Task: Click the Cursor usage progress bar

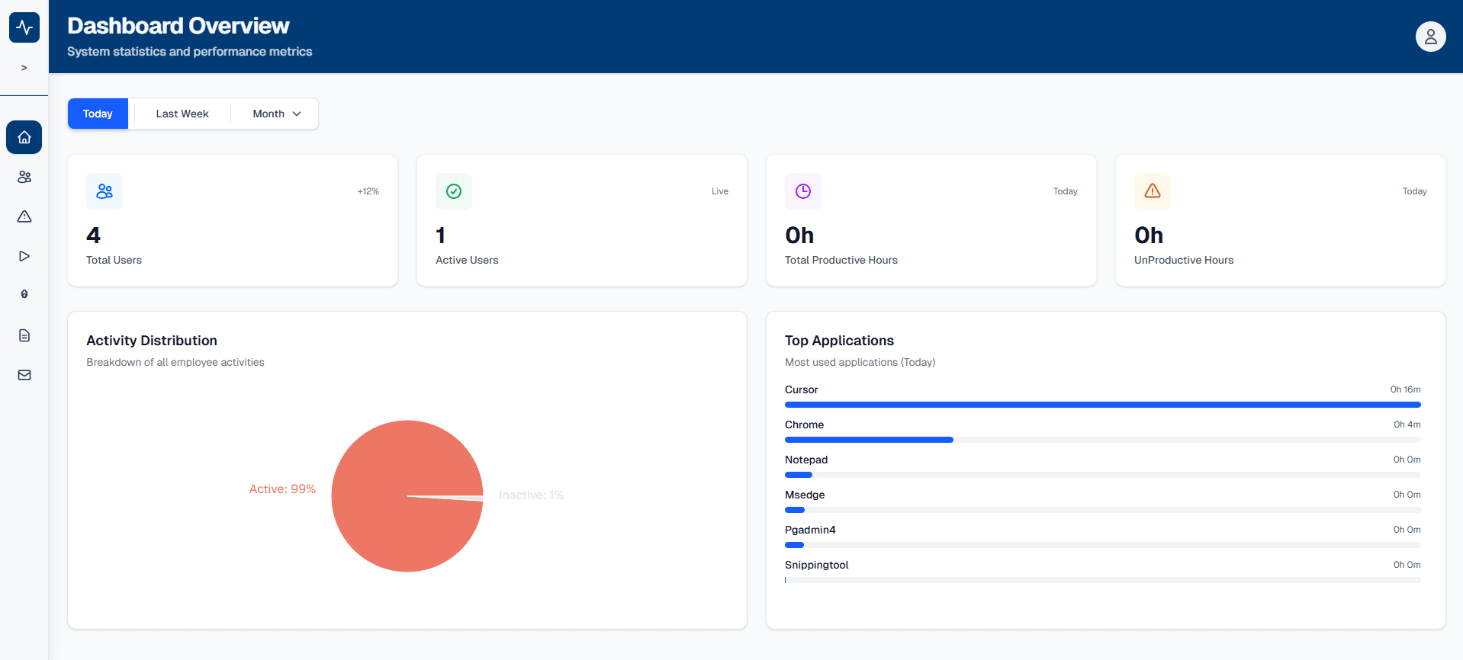Action: (x=1103, y=405)
